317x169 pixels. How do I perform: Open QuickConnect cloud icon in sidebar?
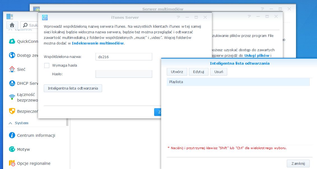coord(12,41)
